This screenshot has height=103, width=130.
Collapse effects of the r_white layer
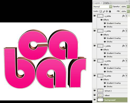[x=126, y=46]
